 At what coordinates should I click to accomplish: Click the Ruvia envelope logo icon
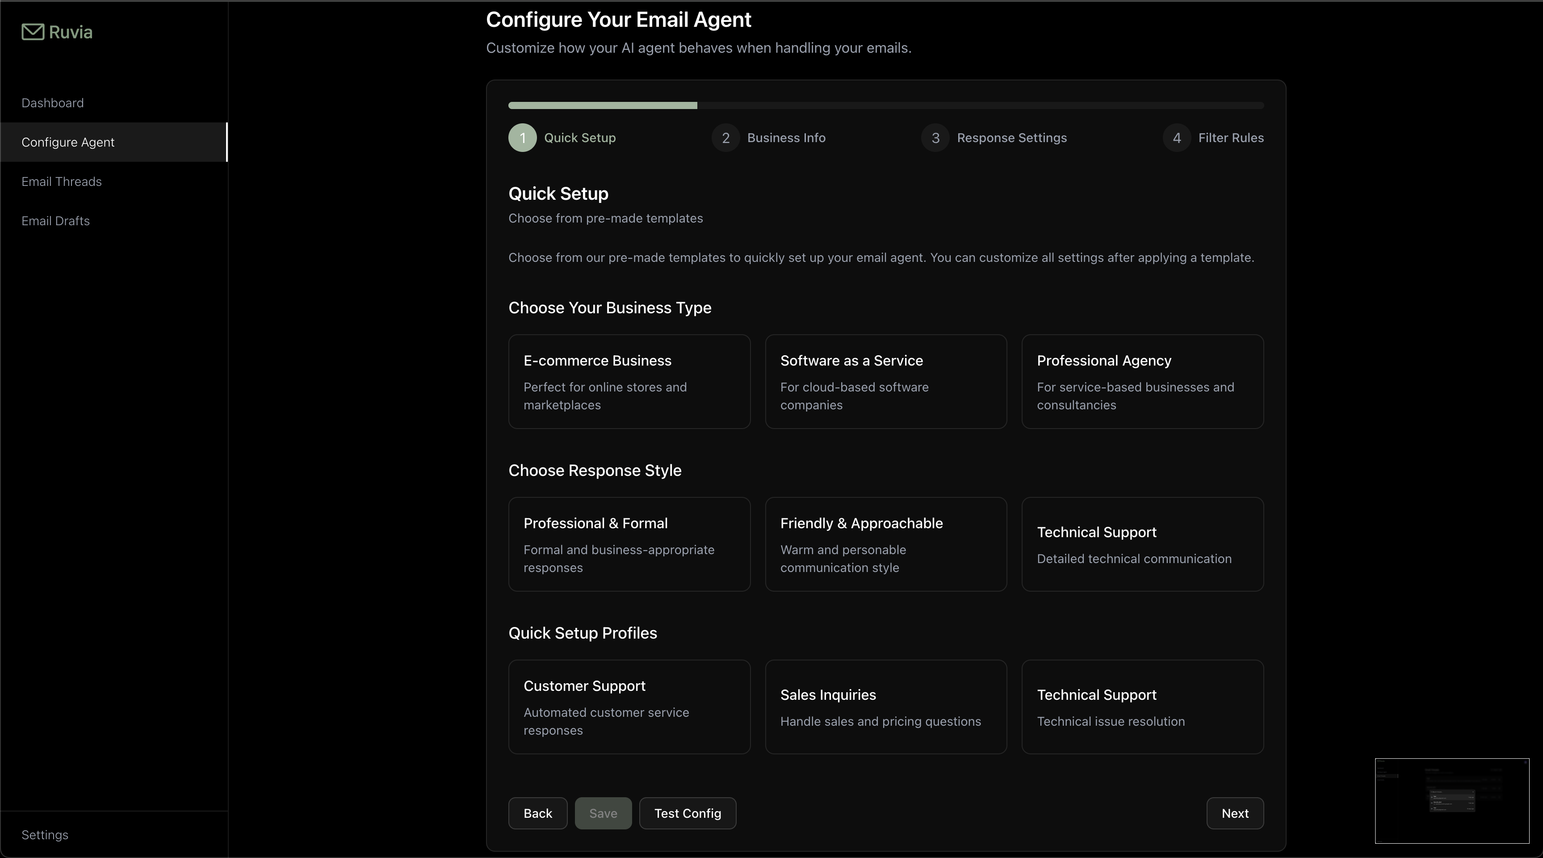[33, 32]
